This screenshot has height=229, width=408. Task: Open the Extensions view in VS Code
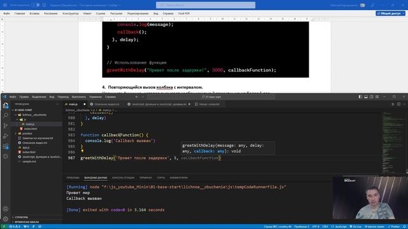tap(6, 146)
